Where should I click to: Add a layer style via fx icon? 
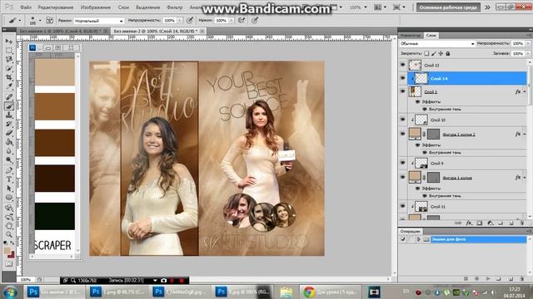(469, 223)
